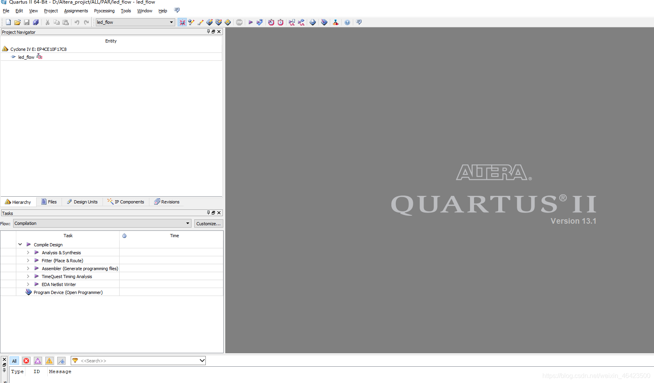Image resolution: width=654 pixels, height=383 pixels.
Task: Expand the EDA Netlist Writer task
Action: pos(28,284)
